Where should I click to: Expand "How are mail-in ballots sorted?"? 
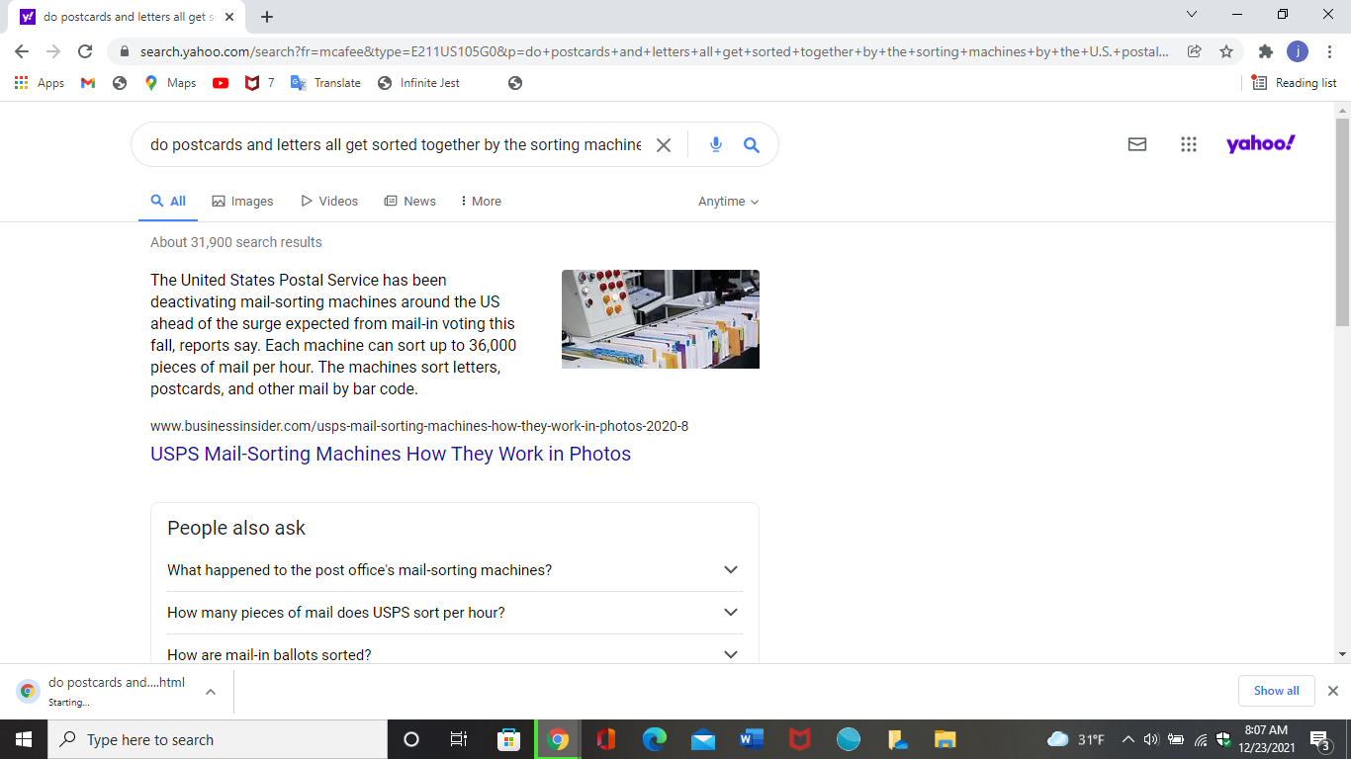coord(455,654)
